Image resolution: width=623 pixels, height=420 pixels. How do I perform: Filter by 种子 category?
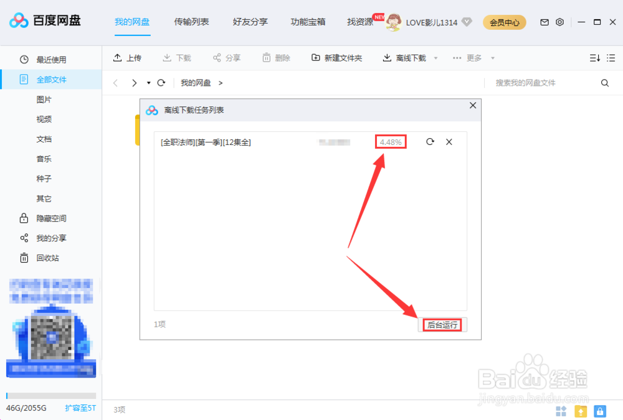[44, 179]
